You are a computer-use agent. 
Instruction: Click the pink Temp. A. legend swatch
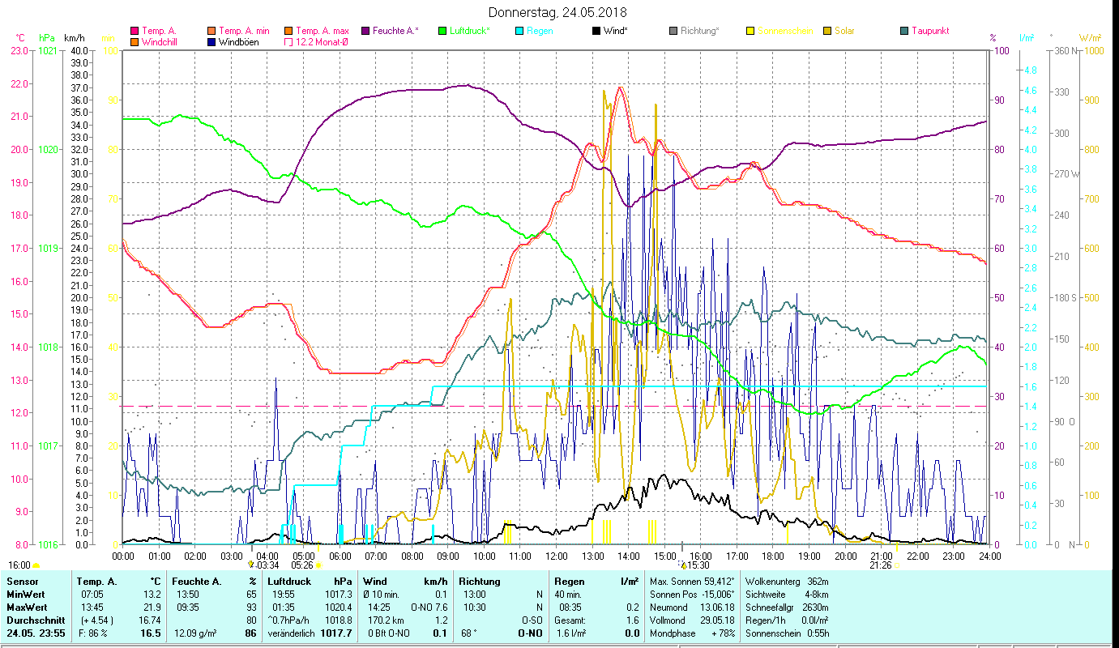pos(135,31)
